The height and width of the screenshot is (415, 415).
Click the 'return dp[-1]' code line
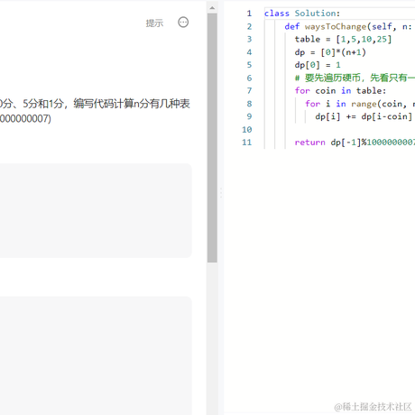tap(355, 143)
